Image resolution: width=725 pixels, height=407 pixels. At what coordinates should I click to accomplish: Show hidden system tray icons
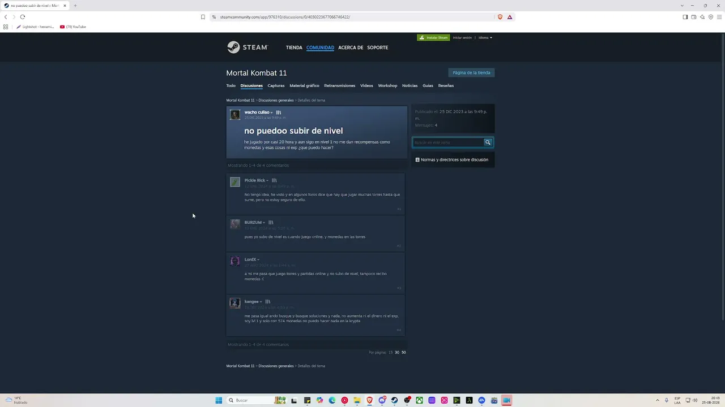tap(658, 400)
